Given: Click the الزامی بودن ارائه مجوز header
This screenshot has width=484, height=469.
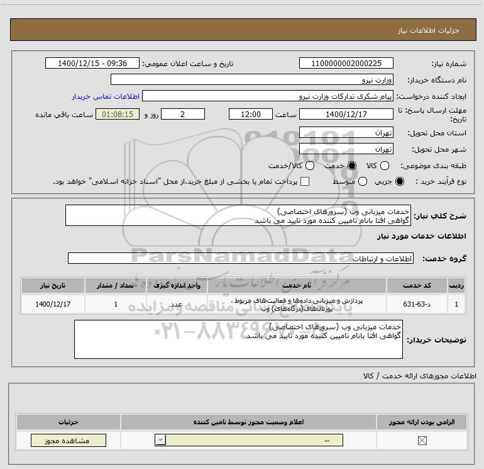Looking at the screenshot, I should point(422,422).
